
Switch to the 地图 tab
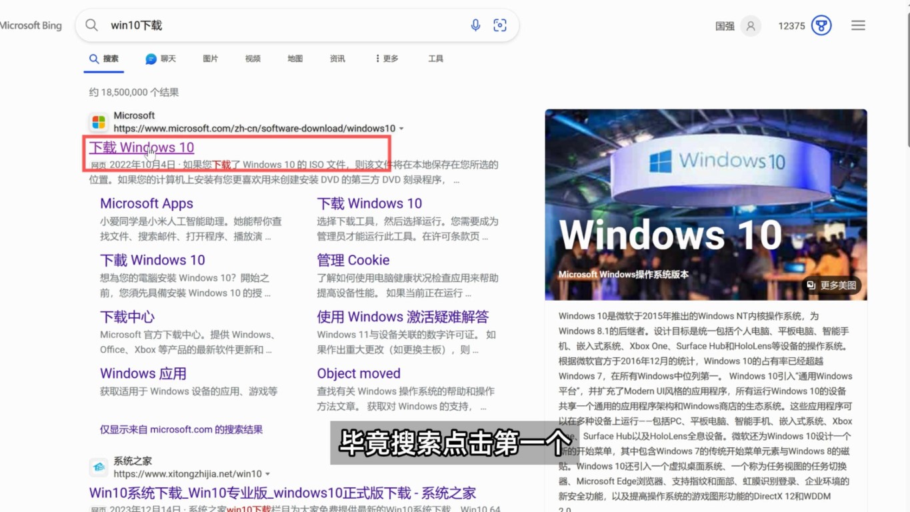coord(295,59)
